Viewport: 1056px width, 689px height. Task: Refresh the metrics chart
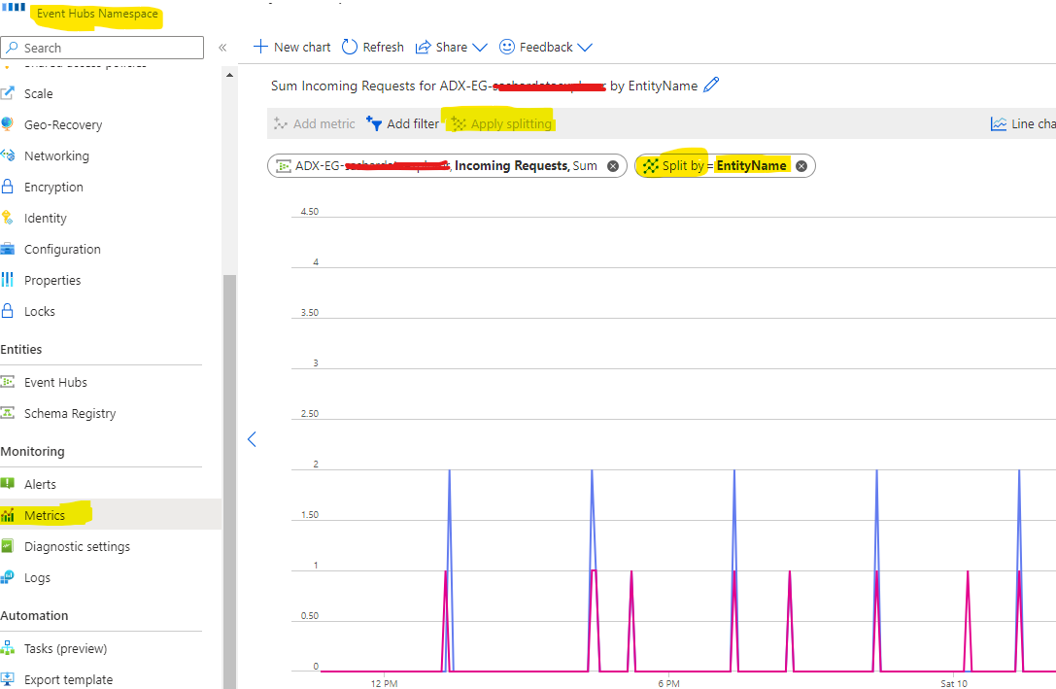tap(373, 48)
